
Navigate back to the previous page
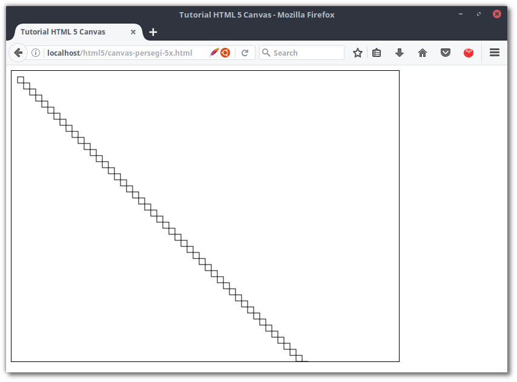(18, 53)
